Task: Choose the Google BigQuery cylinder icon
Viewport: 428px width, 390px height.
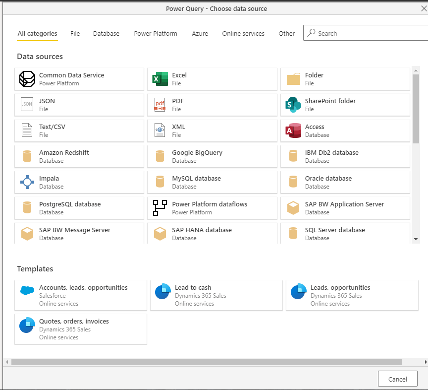Action: [160, 156]
